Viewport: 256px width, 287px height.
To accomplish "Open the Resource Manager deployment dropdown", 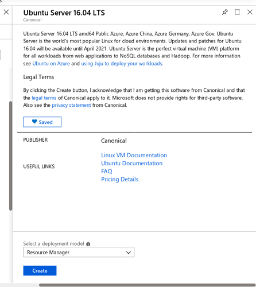I will click(79, 252).
